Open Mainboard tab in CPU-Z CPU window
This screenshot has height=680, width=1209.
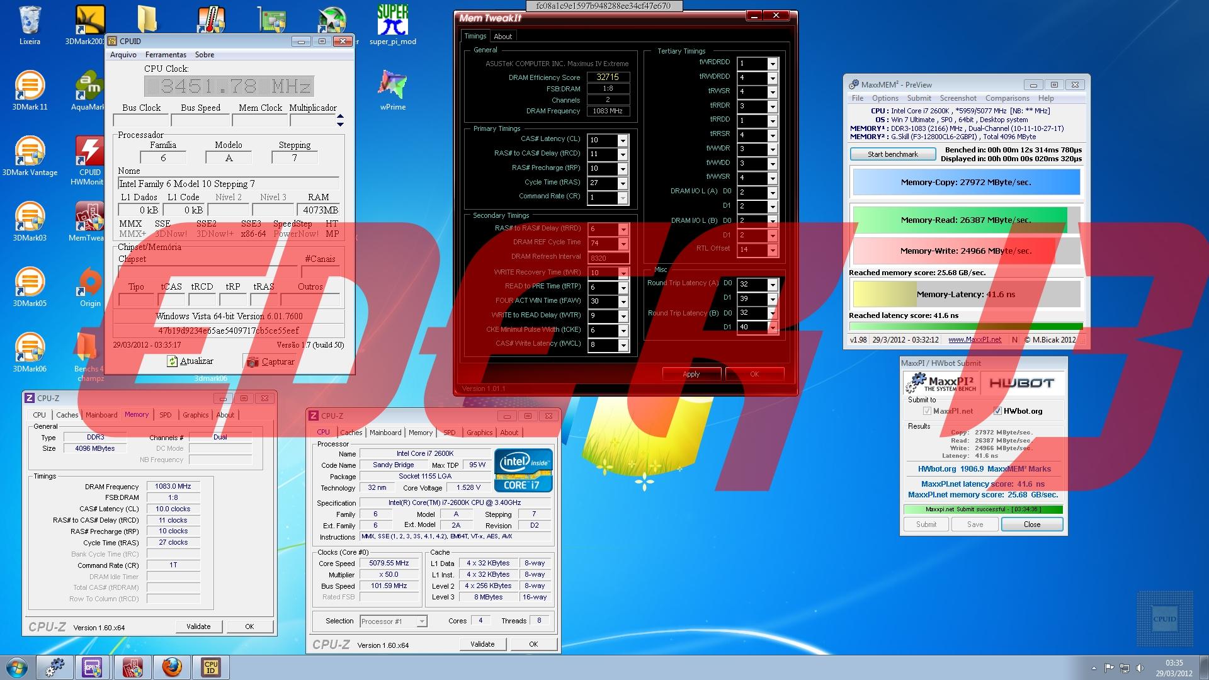[385, 433]
